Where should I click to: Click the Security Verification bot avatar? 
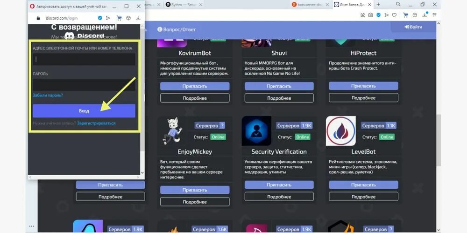256,131
